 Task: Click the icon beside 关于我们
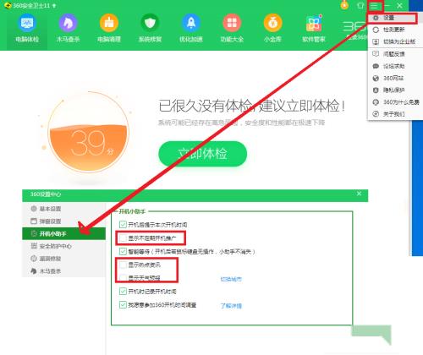[x=376, y=114]
